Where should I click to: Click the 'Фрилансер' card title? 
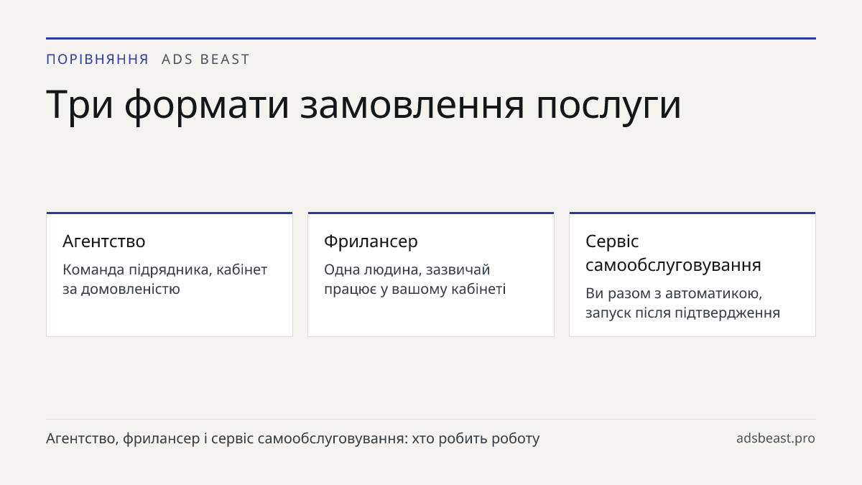371,241
